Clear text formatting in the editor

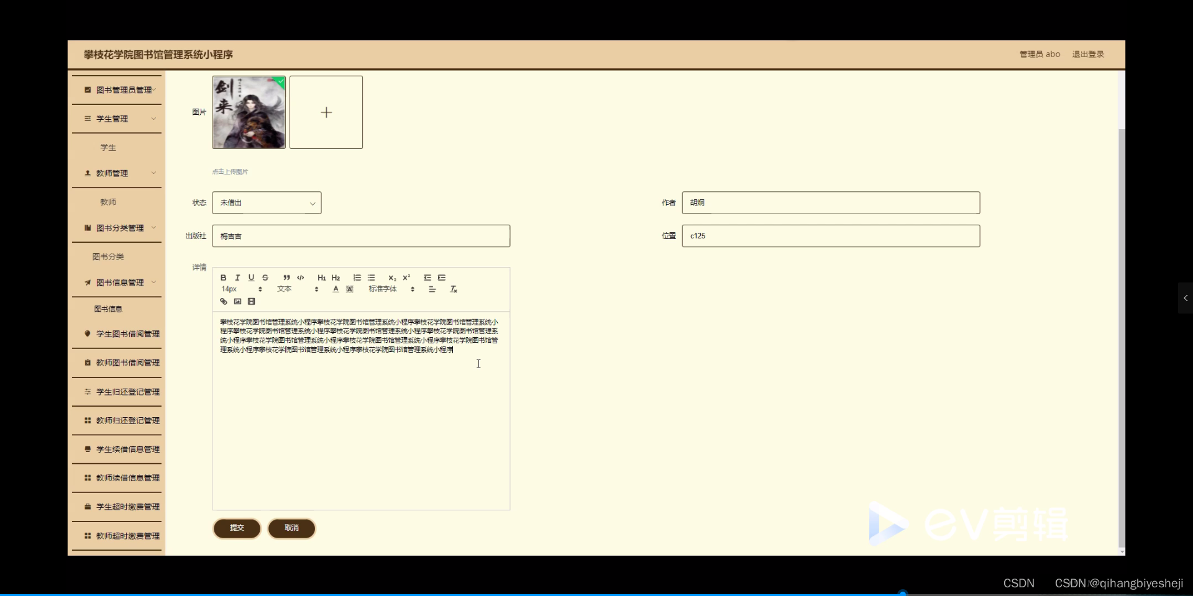[x=454, y=289]
